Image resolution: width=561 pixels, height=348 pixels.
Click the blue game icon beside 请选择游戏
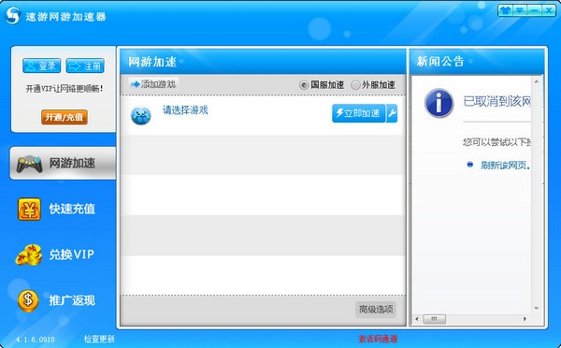click(x=141, y=115)
